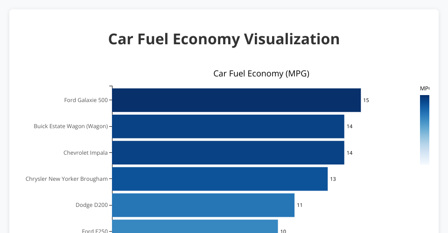Click the Ford Galaxie 500 axis label

tap(86, 100)
